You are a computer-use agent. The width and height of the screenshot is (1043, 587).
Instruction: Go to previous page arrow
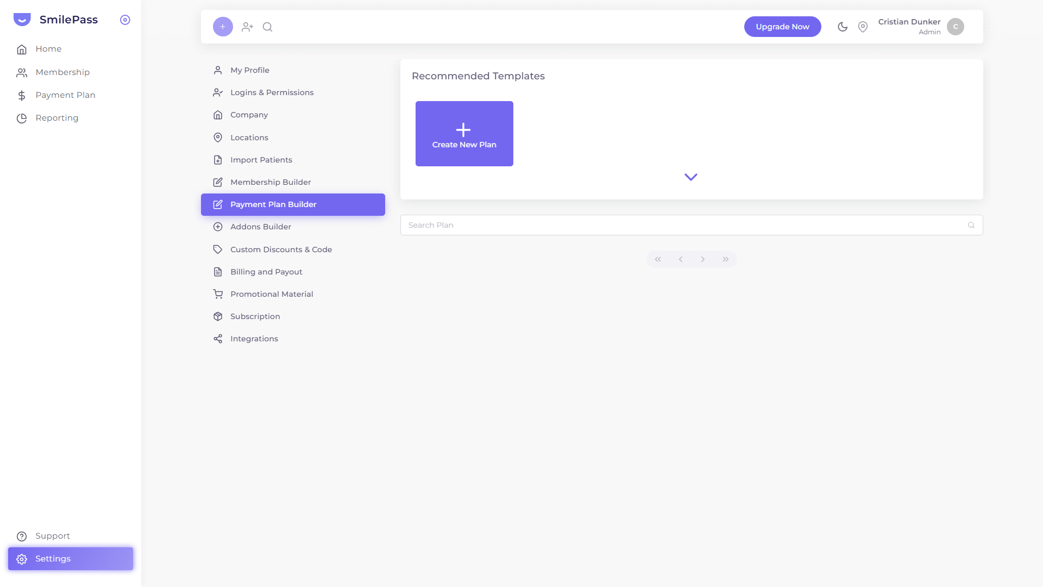[681, 259]
